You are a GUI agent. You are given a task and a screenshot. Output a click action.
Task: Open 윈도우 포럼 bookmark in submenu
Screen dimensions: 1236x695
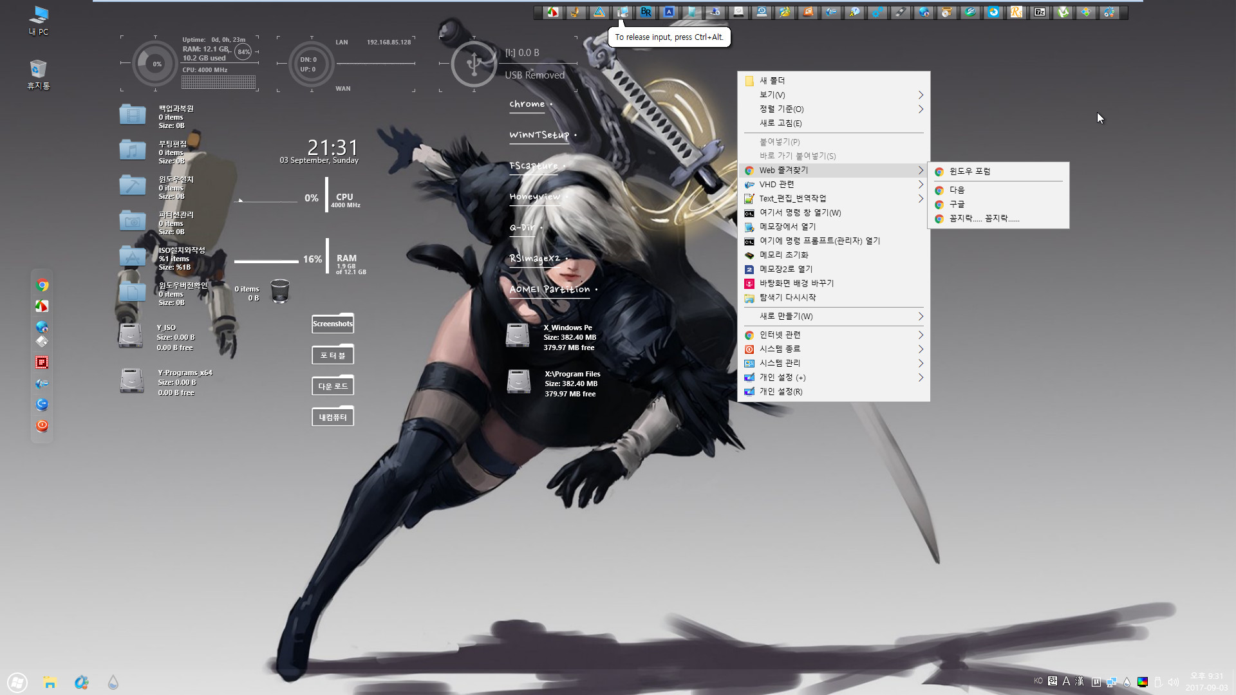pos(998,172)
